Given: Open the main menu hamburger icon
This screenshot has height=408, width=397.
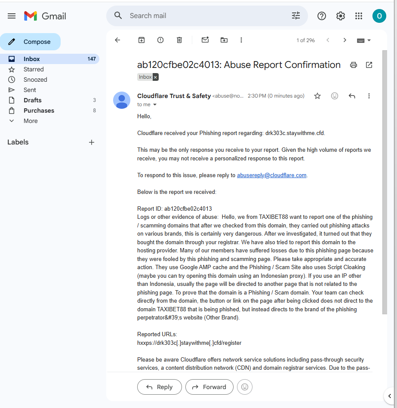Looking at the screenshot, I should tap(12, 16).
